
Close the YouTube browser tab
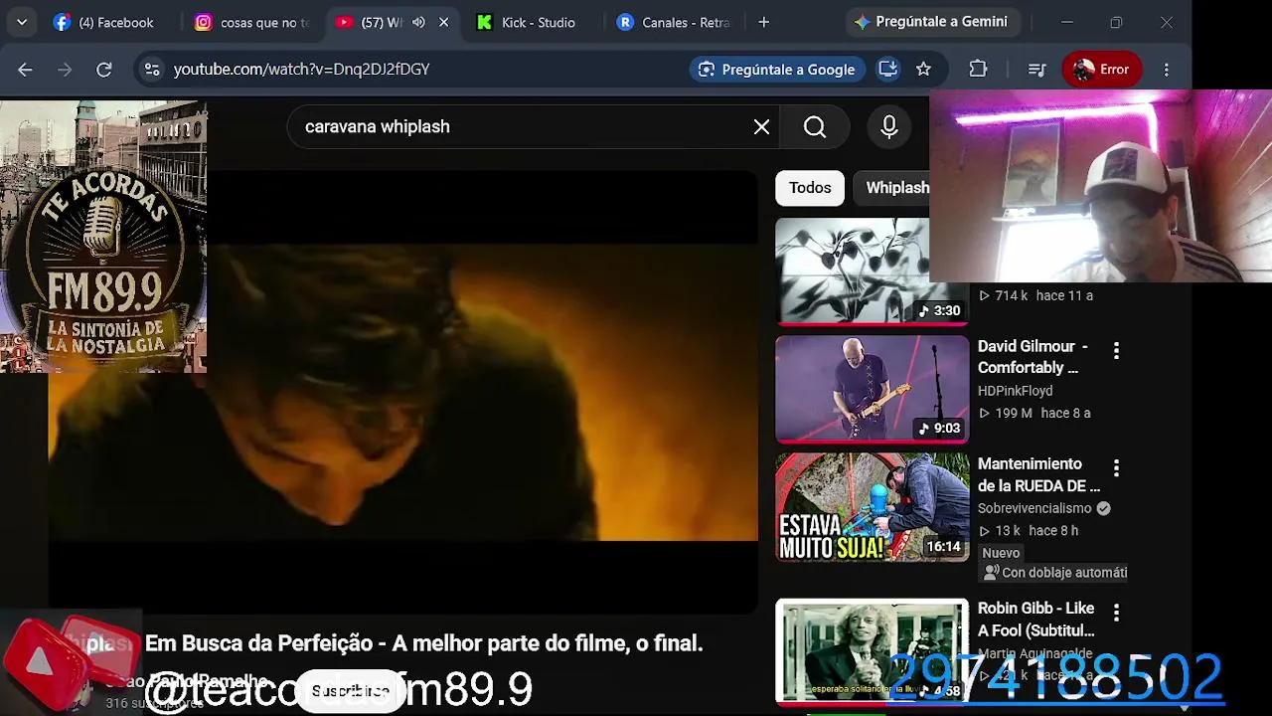point(443,22)
